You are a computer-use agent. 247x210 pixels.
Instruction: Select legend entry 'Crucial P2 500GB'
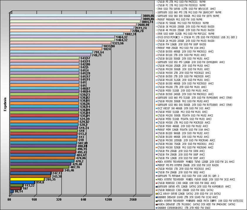point(183,23)
